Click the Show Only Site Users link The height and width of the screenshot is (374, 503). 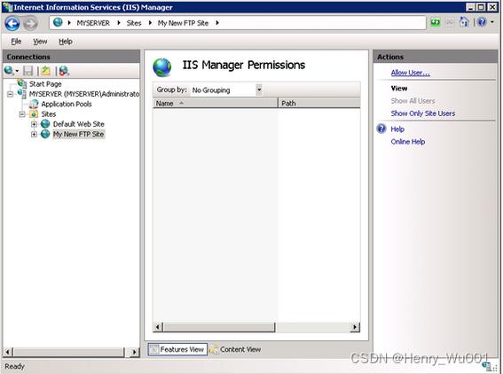(x=423, y=113)
